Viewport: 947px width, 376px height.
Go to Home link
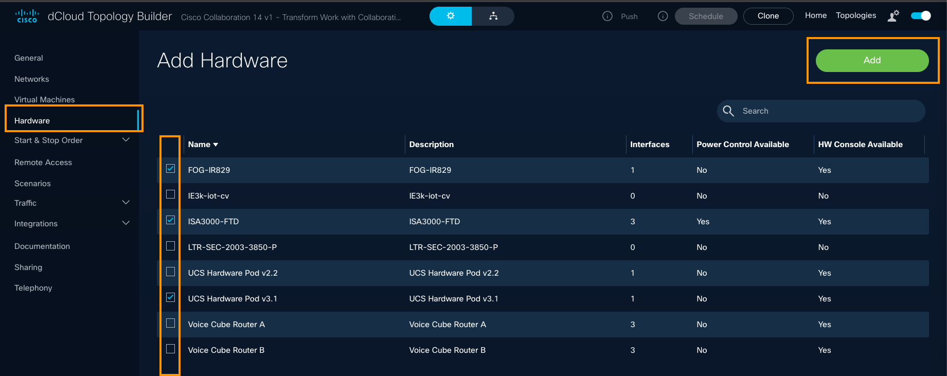[816, 15]
